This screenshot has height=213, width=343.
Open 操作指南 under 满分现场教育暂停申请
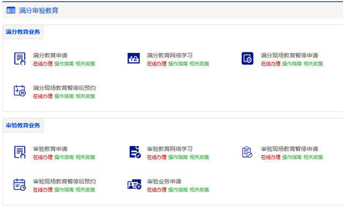click(292, 64)
